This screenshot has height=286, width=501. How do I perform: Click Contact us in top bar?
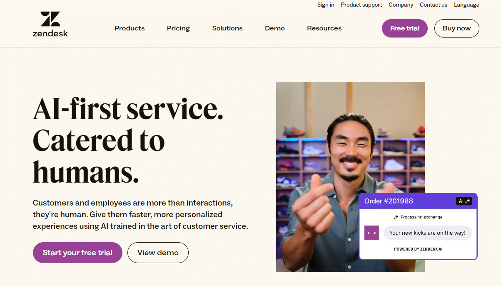(433, 5)
